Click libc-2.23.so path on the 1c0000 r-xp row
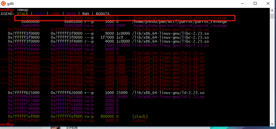The height and width of the screenshot is (129, 276). [x=170, y=30]
